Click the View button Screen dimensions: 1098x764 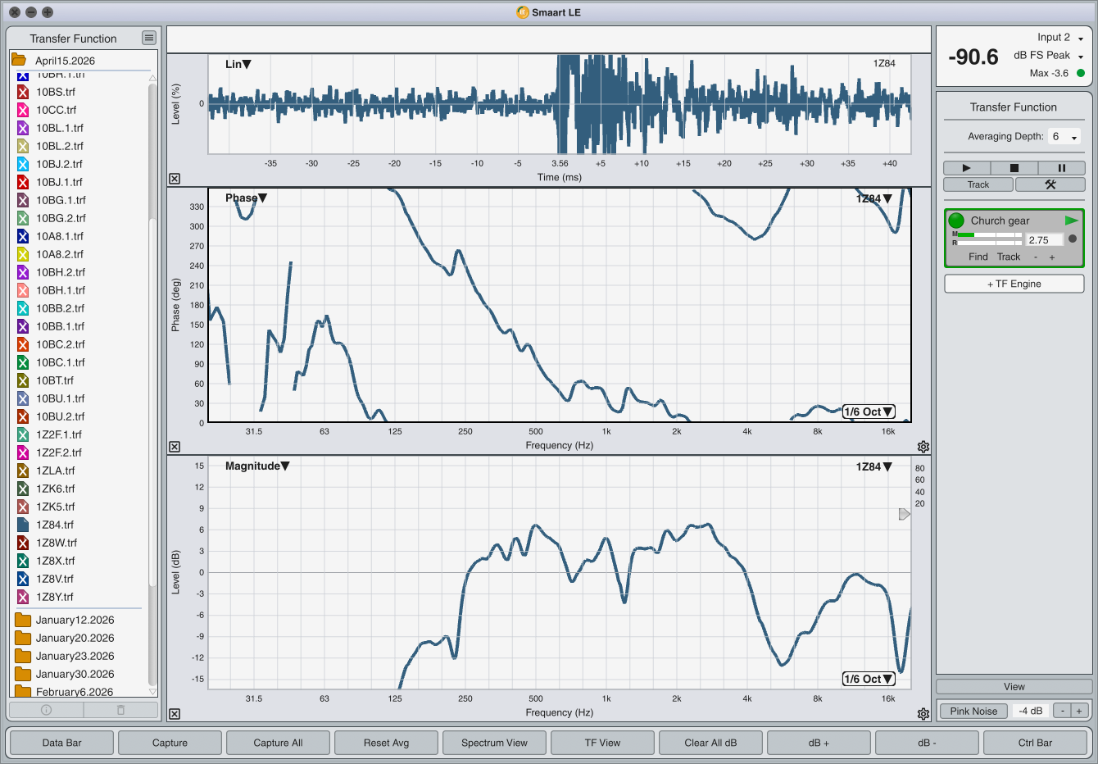pyautogui.click(x=1014, y=687)
